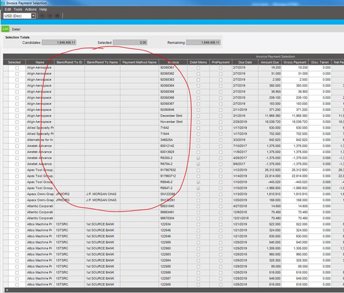
Task: Tick Selected checkbox for invoice 122534
Action: [x=17, y=225]
